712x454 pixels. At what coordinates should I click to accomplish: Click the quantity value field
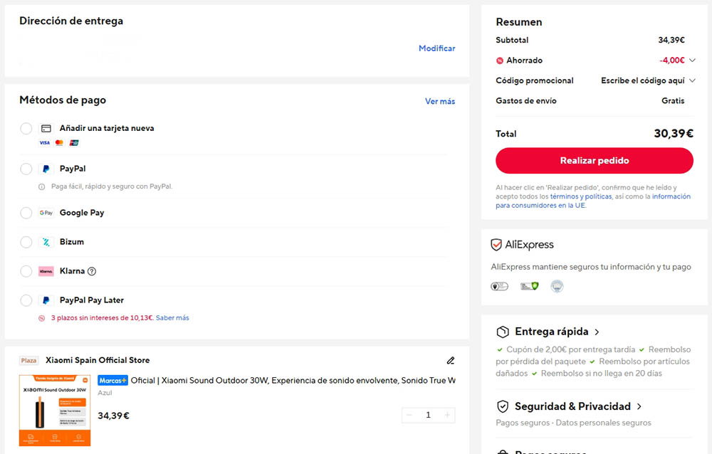(428, 415)
